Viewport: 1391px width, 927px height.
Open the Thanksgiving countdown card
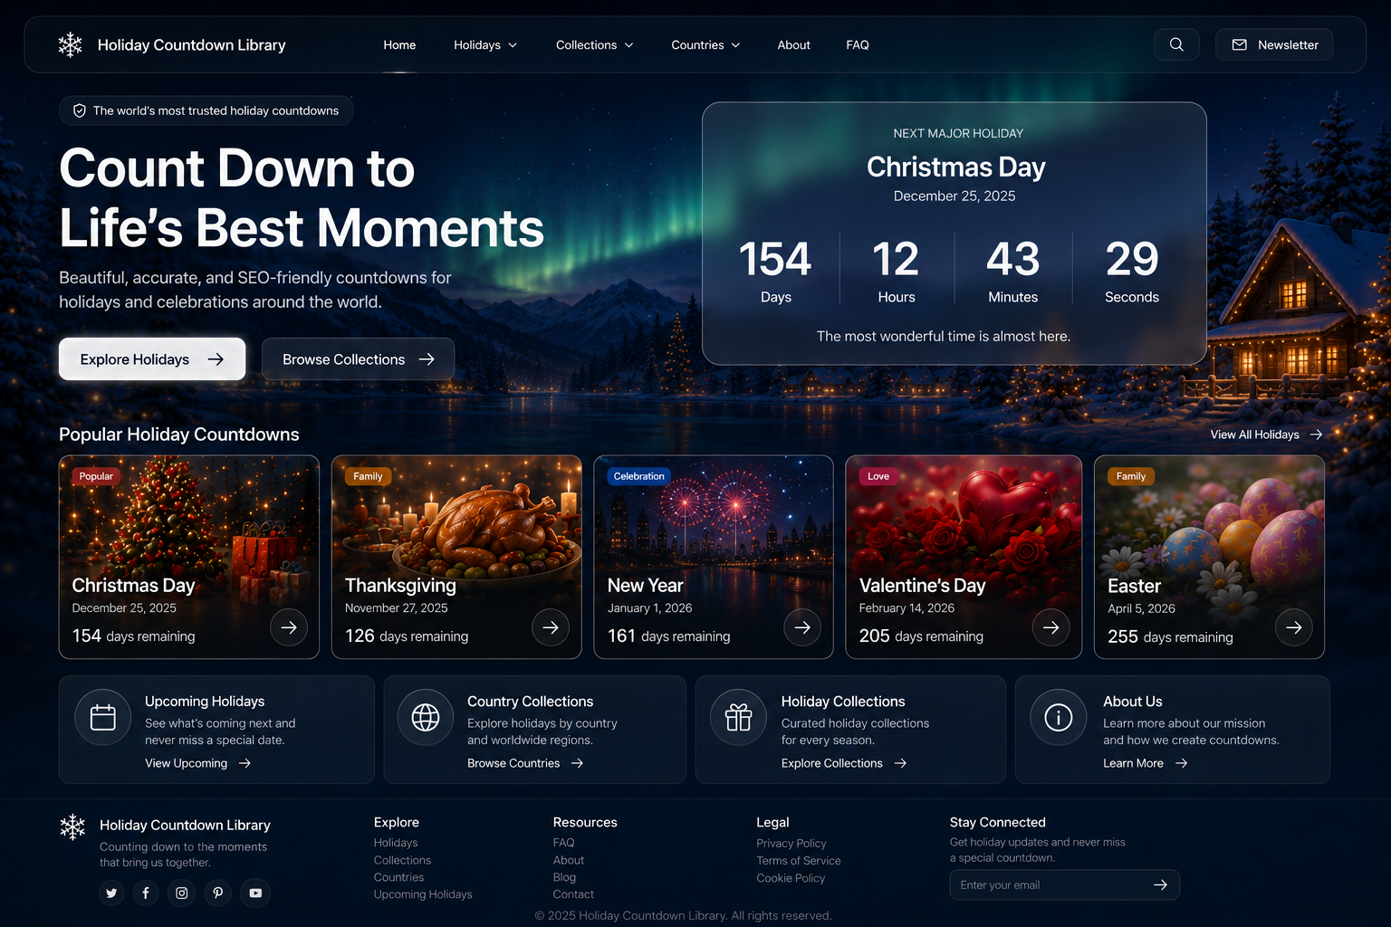click(x=456, y=557)
